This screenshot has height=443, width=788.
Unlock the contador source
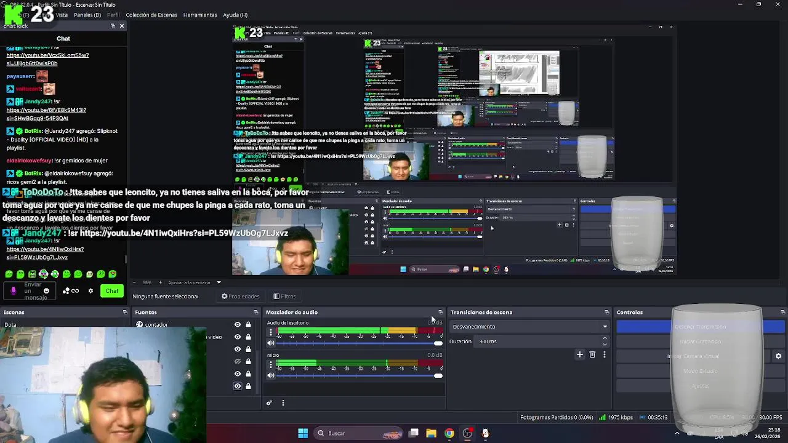(248, 324)
